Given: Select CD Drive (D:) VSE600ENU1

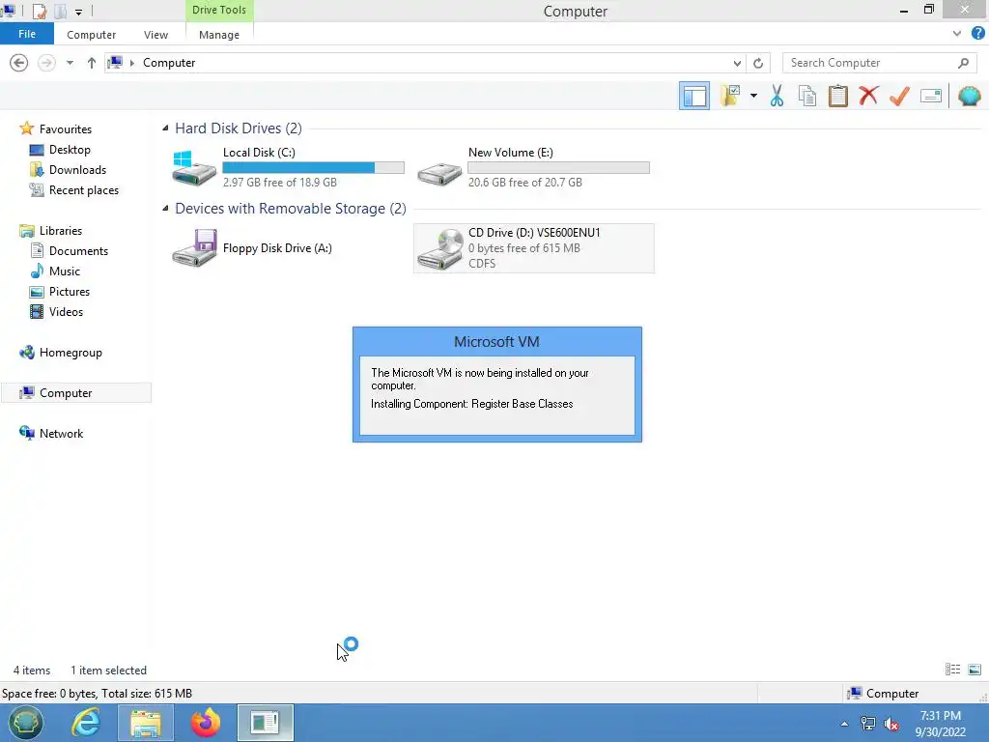Looking at the screenshot, I should 533,248.
